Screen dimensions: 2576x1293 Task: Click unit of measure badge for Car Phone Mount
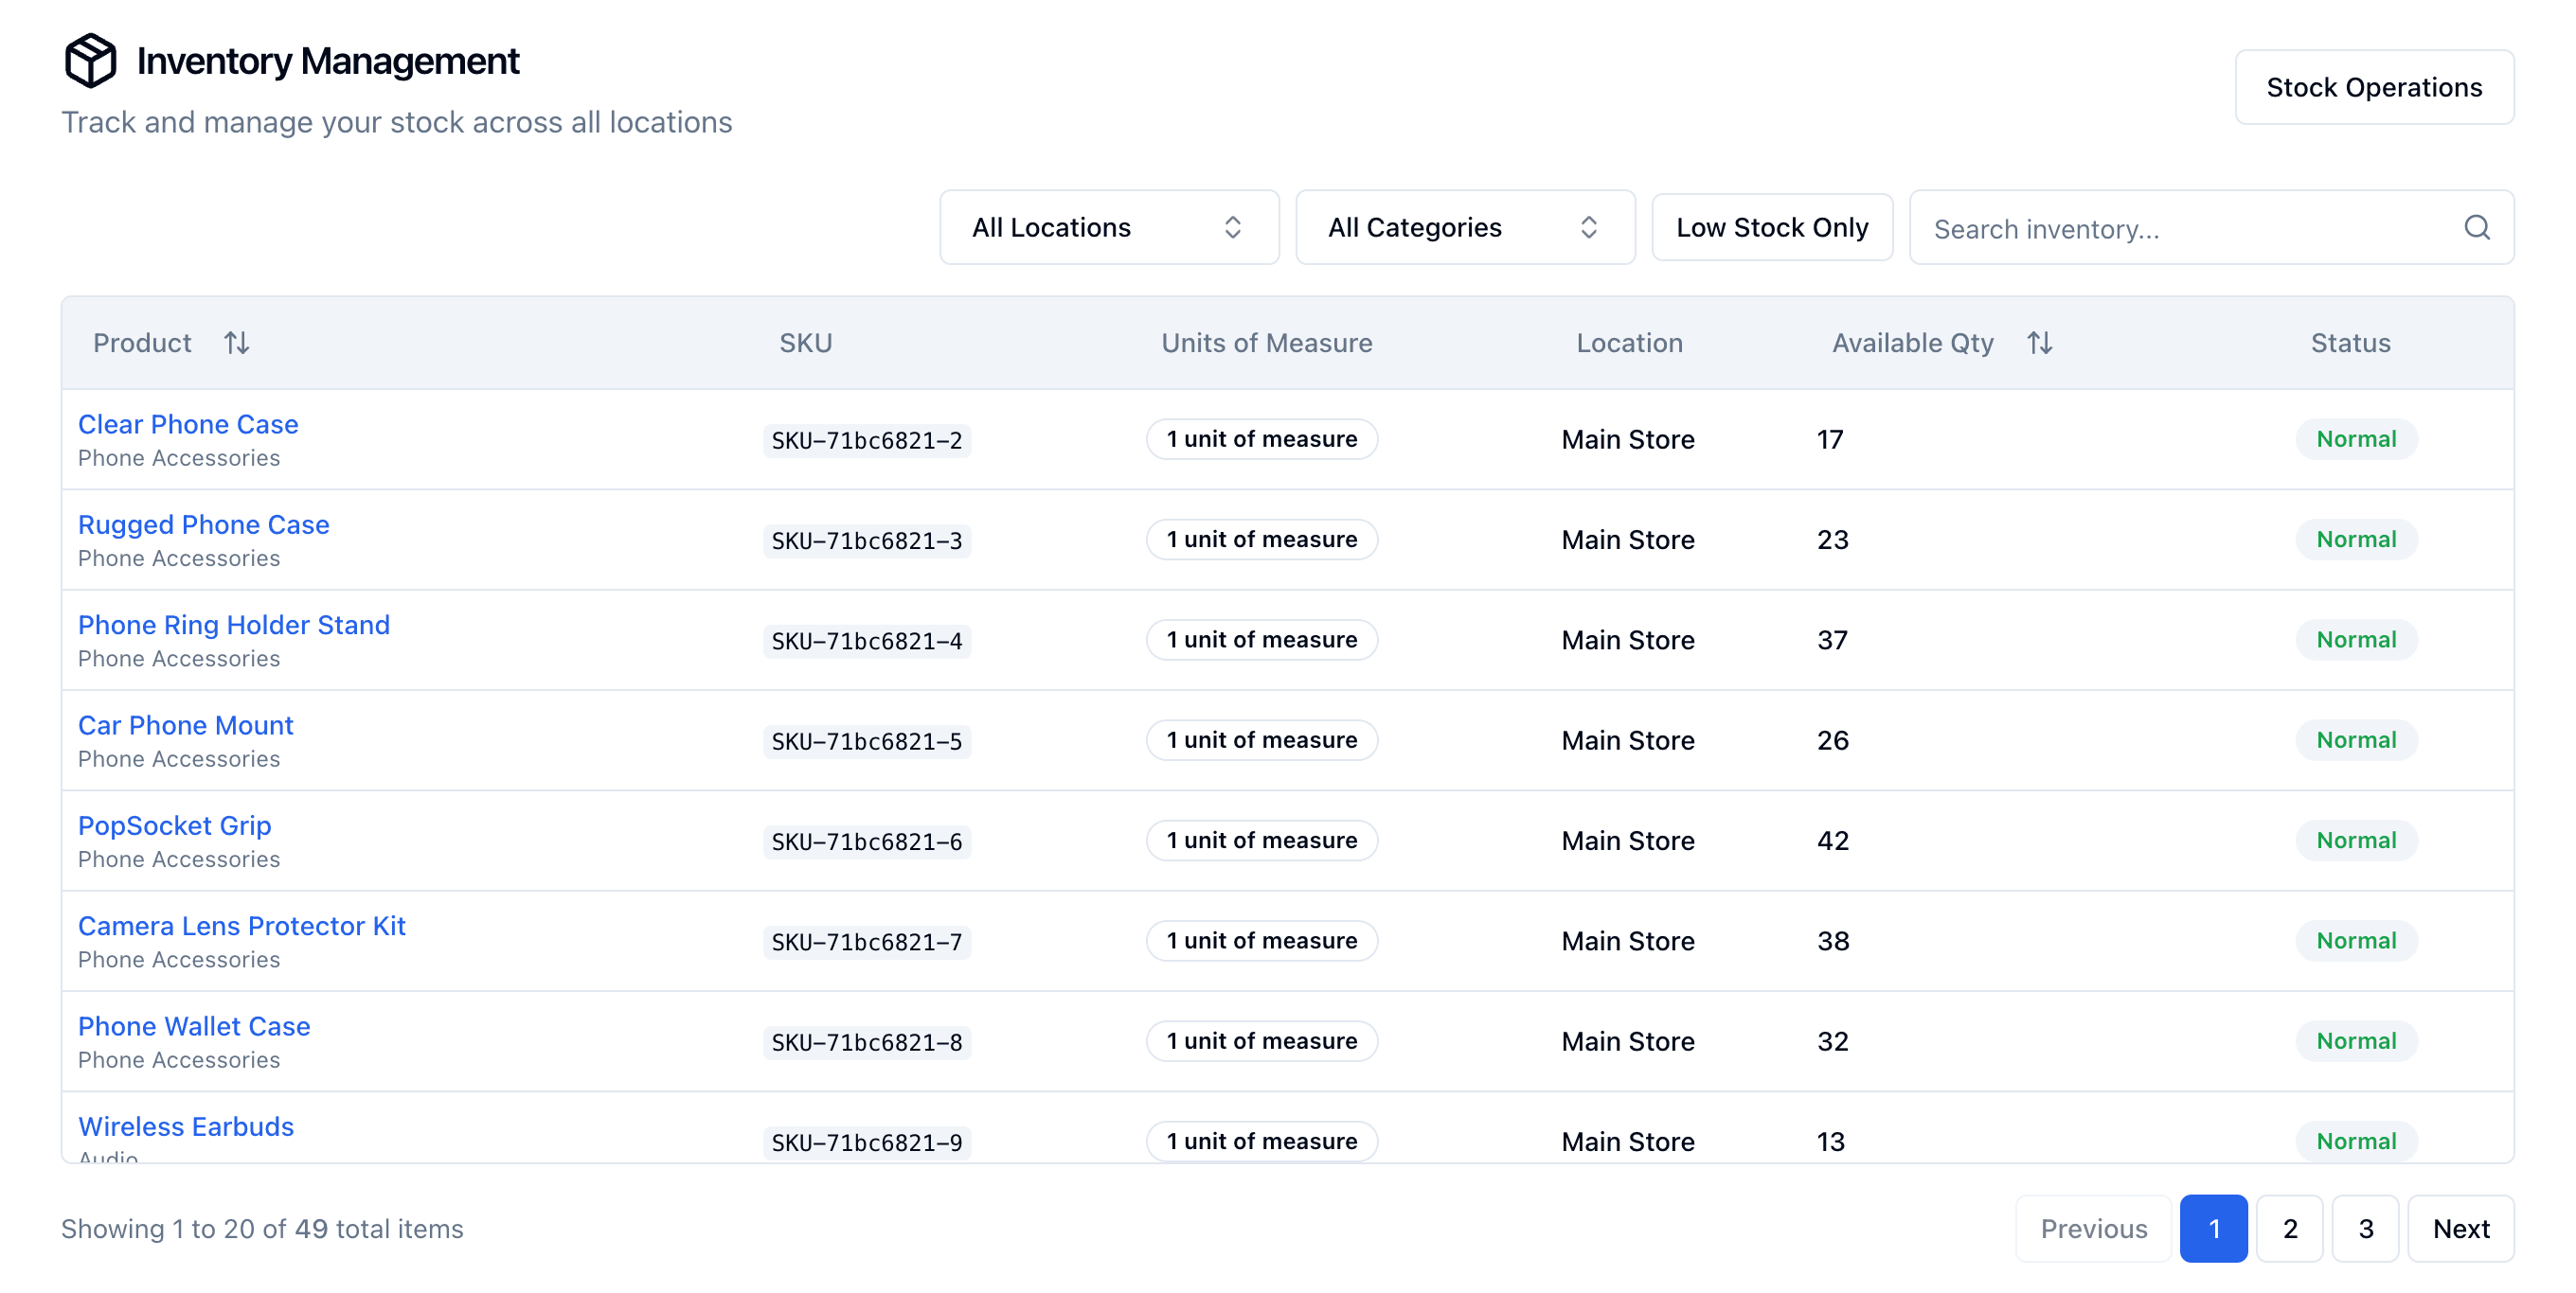(1262, 740)
